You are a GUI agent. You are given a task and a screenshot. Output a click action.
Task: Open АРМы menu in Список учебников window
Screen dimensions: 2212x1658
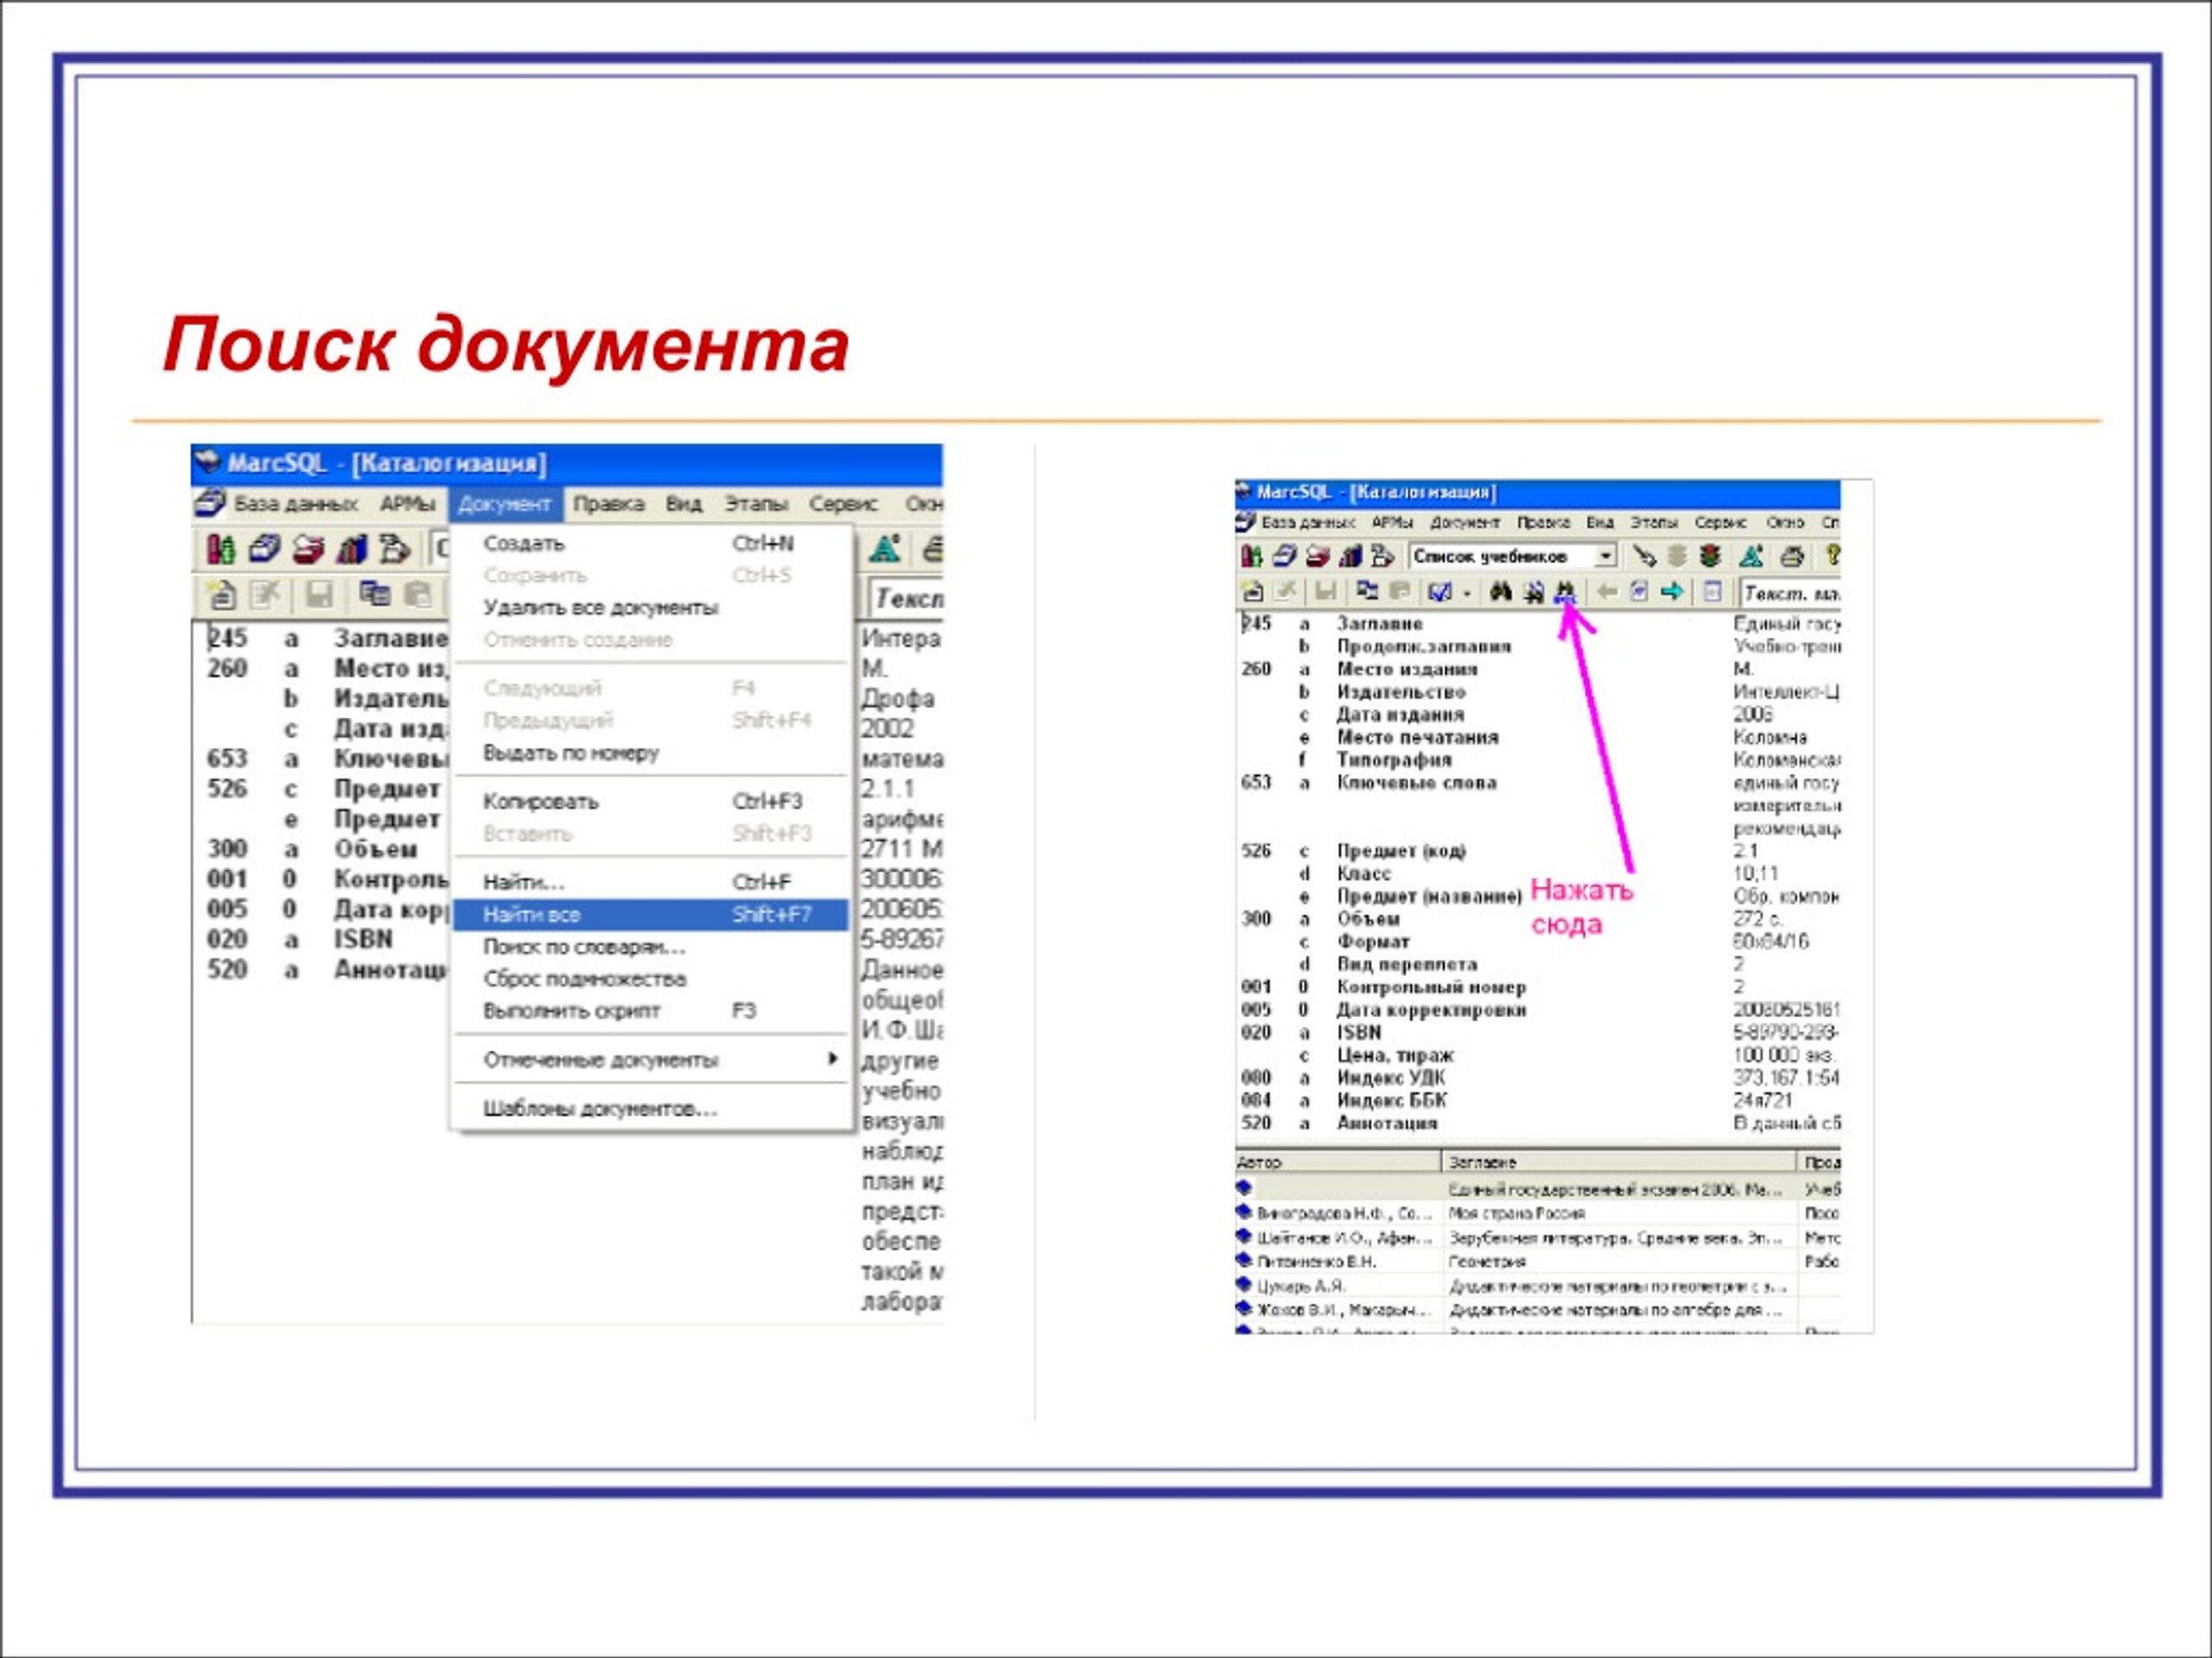(x=1392, y=522)
